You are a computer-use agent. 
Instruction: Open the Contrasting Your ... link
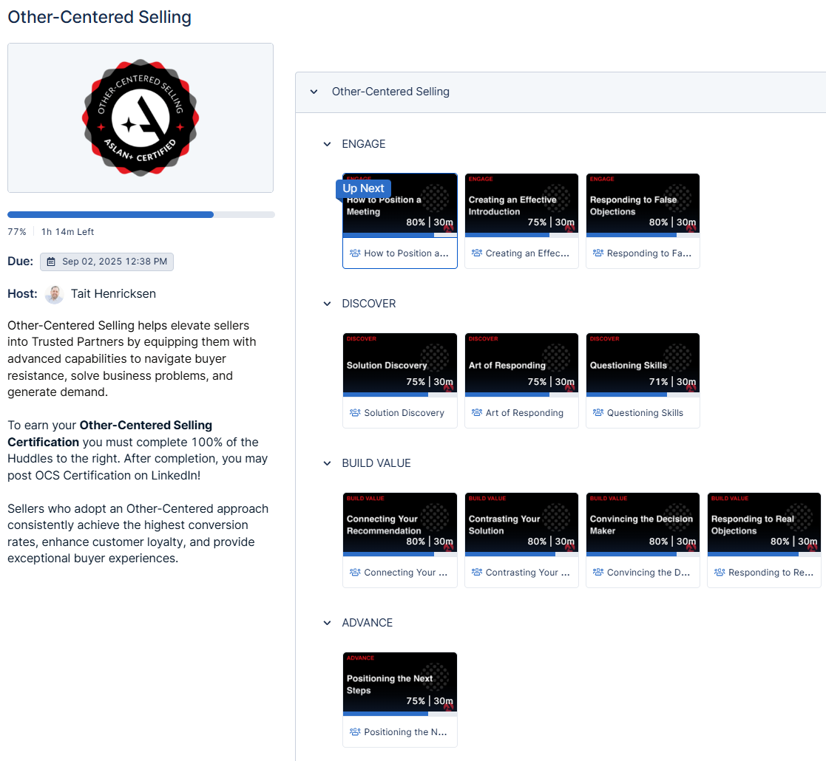(x=527, y=572)
